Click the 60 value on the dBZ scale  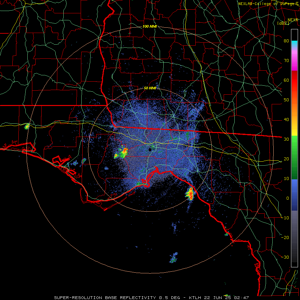tap(286, 80)
